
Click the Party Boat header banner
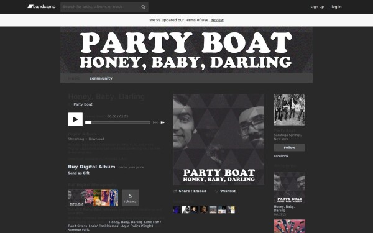pyautogui.click(x=186, y=50)
